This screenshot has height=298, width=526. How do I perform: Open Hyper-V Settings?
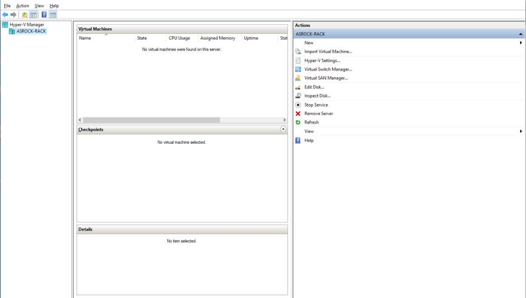(x=322, y=61)
